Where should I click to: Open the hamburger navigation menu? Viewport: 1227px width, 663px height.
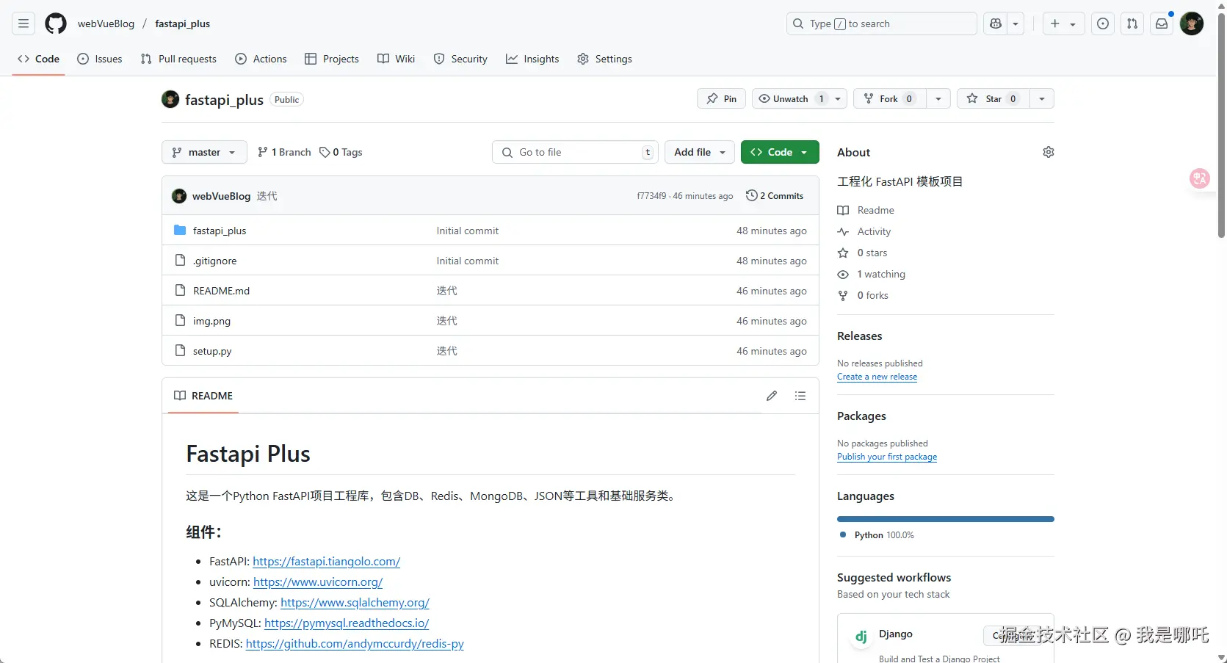point(23,23)
